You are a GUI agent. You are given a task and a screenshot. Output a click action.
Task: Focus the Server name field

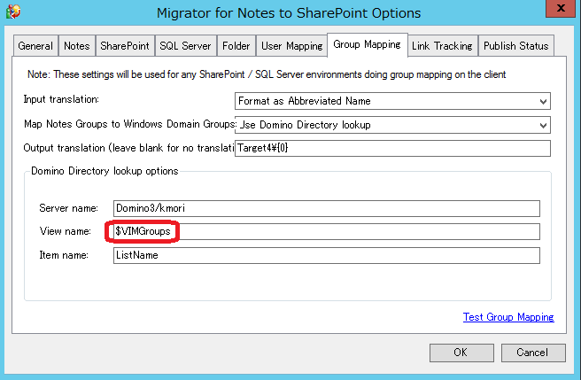coord(327,208)
